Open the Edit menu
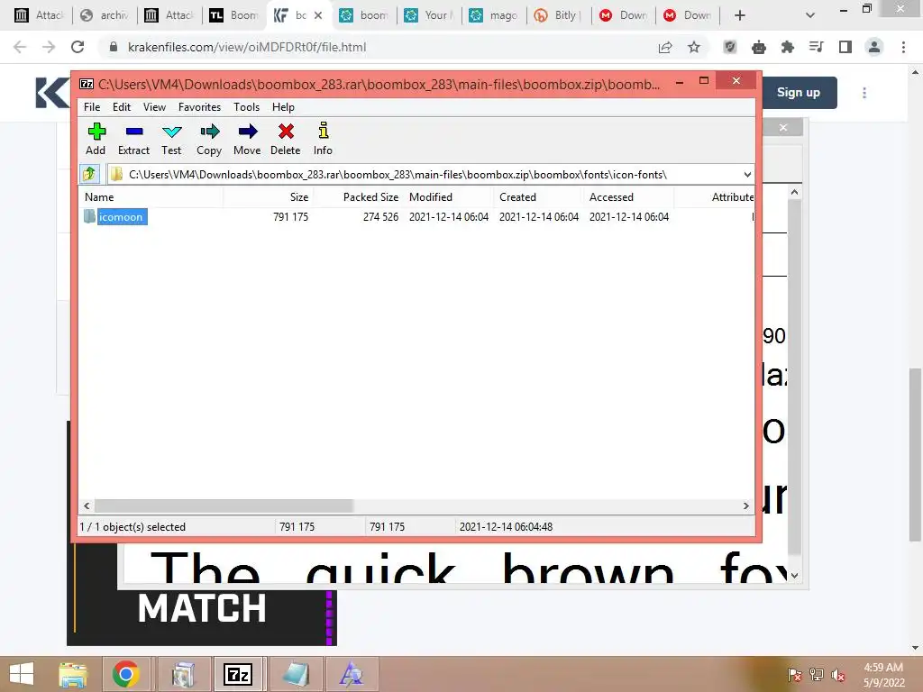Screen dimensions: 923x692 click(x=122, y=107)
